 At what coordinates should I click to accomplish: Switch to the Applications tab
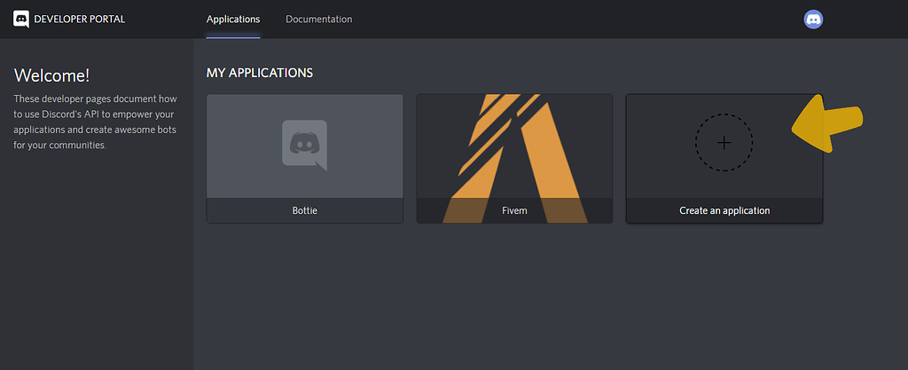[x=233, y=20]
